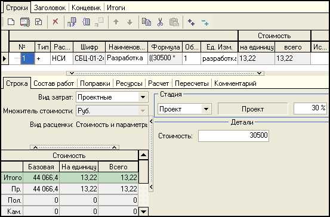Click 44 066,4 in the Итого row

[x=41, y=178]
